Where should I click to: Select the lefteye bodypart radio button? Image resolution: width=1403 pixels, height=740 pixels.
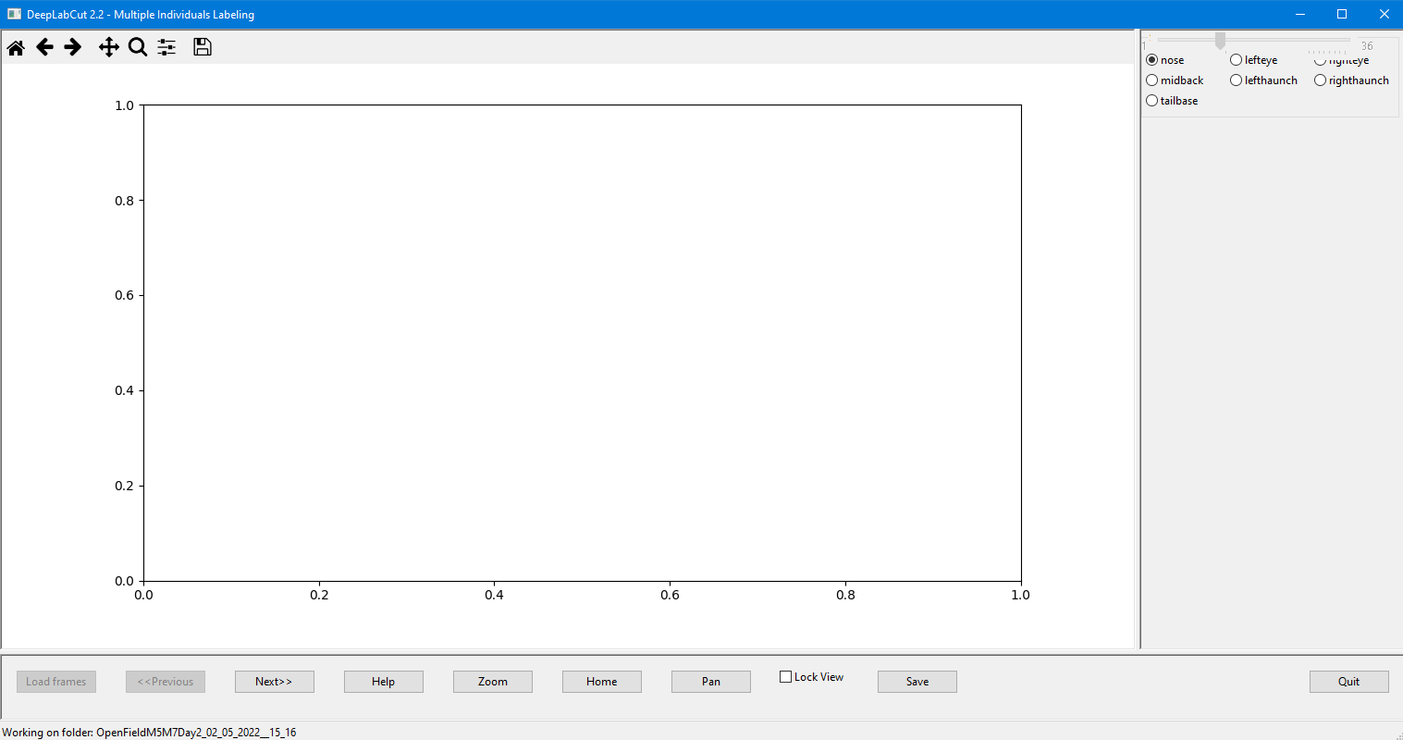click(x=1236, y=59)
